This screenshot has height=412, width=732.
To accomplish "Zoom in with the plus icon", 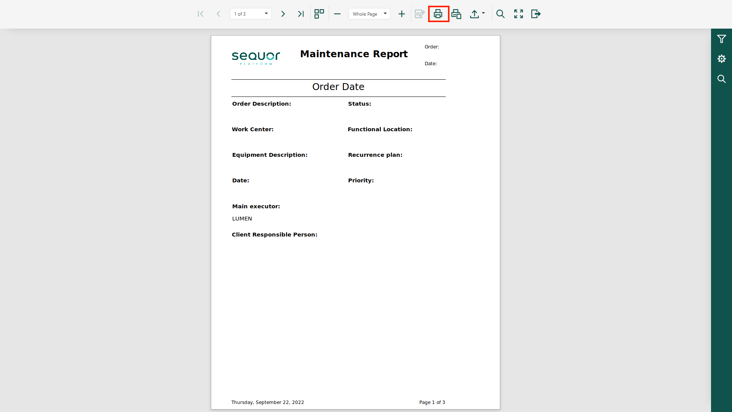I will [x=401, y=14].
